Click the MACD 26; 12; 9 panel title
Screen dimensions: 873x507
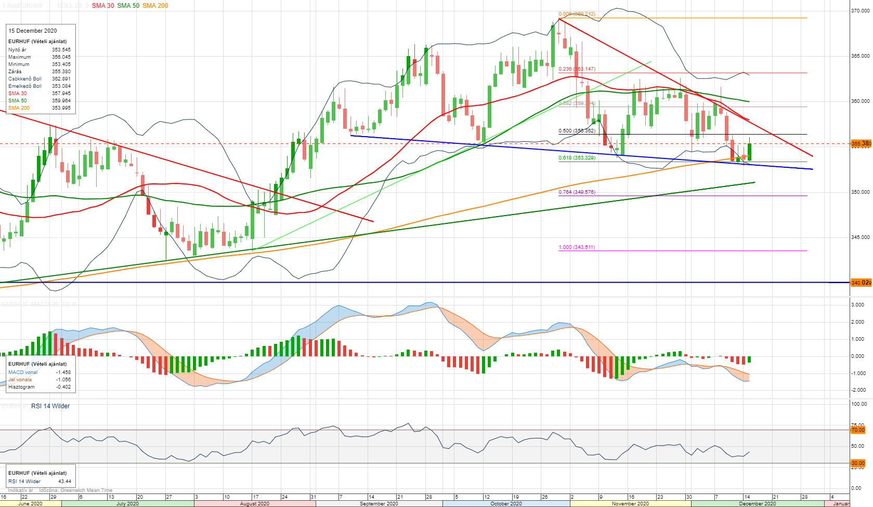click(39, 304)
